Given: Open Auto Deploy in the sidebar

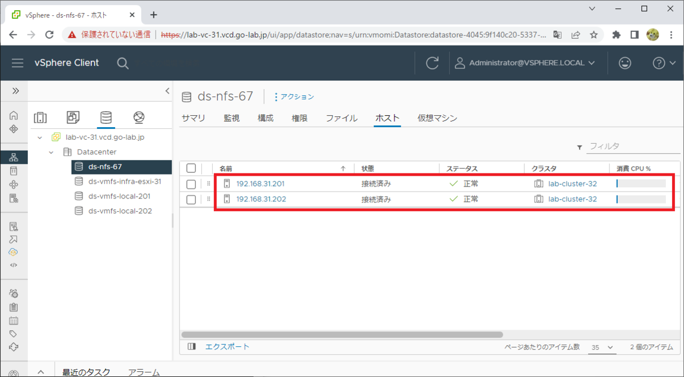Looking at the screenshot, I should (x=14, y=240).
